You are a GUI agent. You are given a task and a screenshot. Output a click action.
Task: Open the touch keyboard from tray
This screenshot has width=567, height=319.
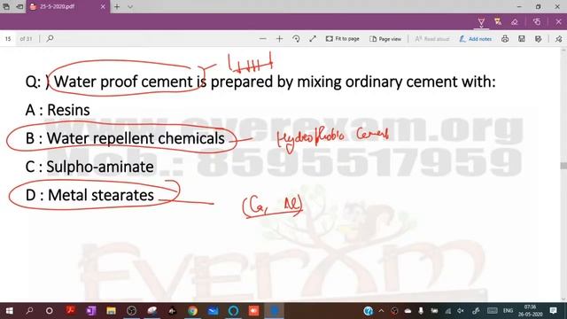tap(493, 311)
